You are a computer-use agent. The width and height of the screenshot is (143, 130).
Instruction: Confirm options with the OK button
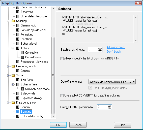point(58,125)
